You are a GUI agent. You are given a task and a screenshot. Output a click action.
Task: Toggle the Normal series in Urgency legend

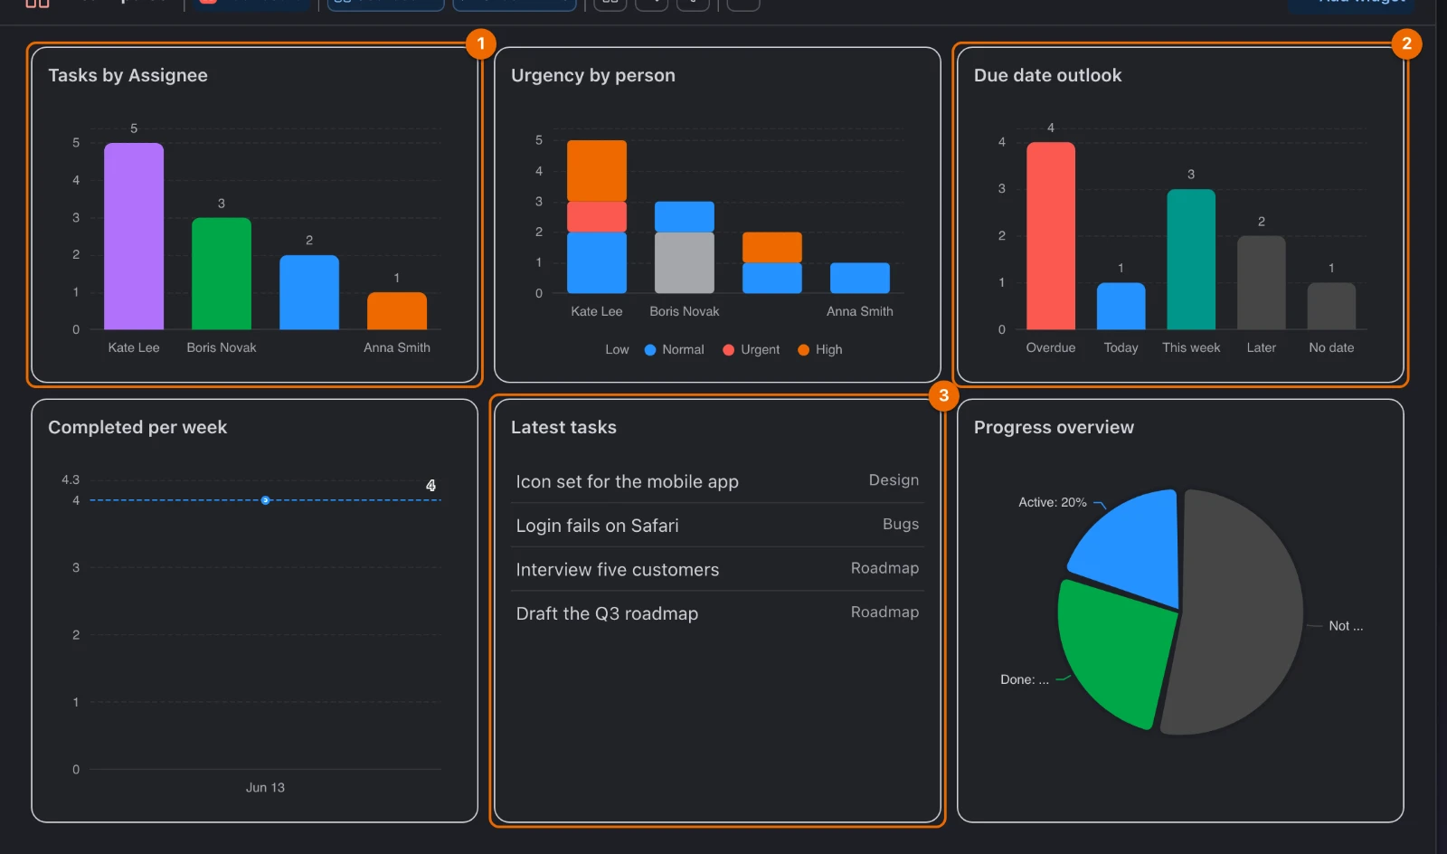pos(674,349)
